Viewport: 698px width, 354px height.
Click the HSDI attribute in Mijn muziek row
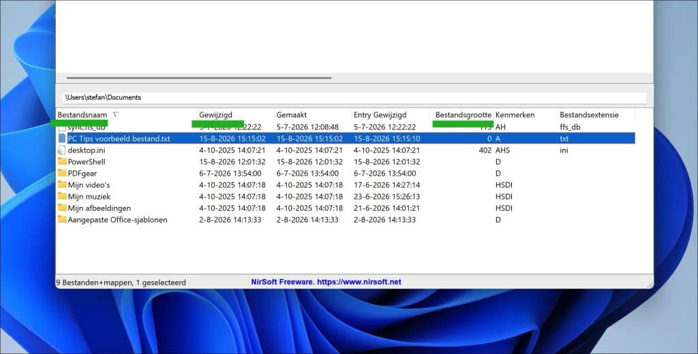coord(504,197)
